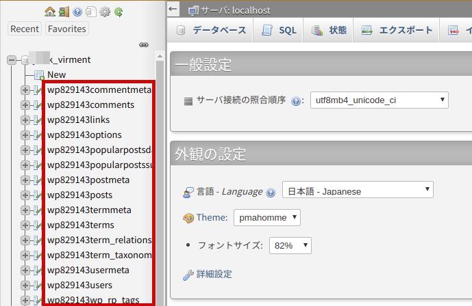This screenshot has height=306, width=472.
Task: Expand wp829143comments table node
Action: click(x=25, y=105)
